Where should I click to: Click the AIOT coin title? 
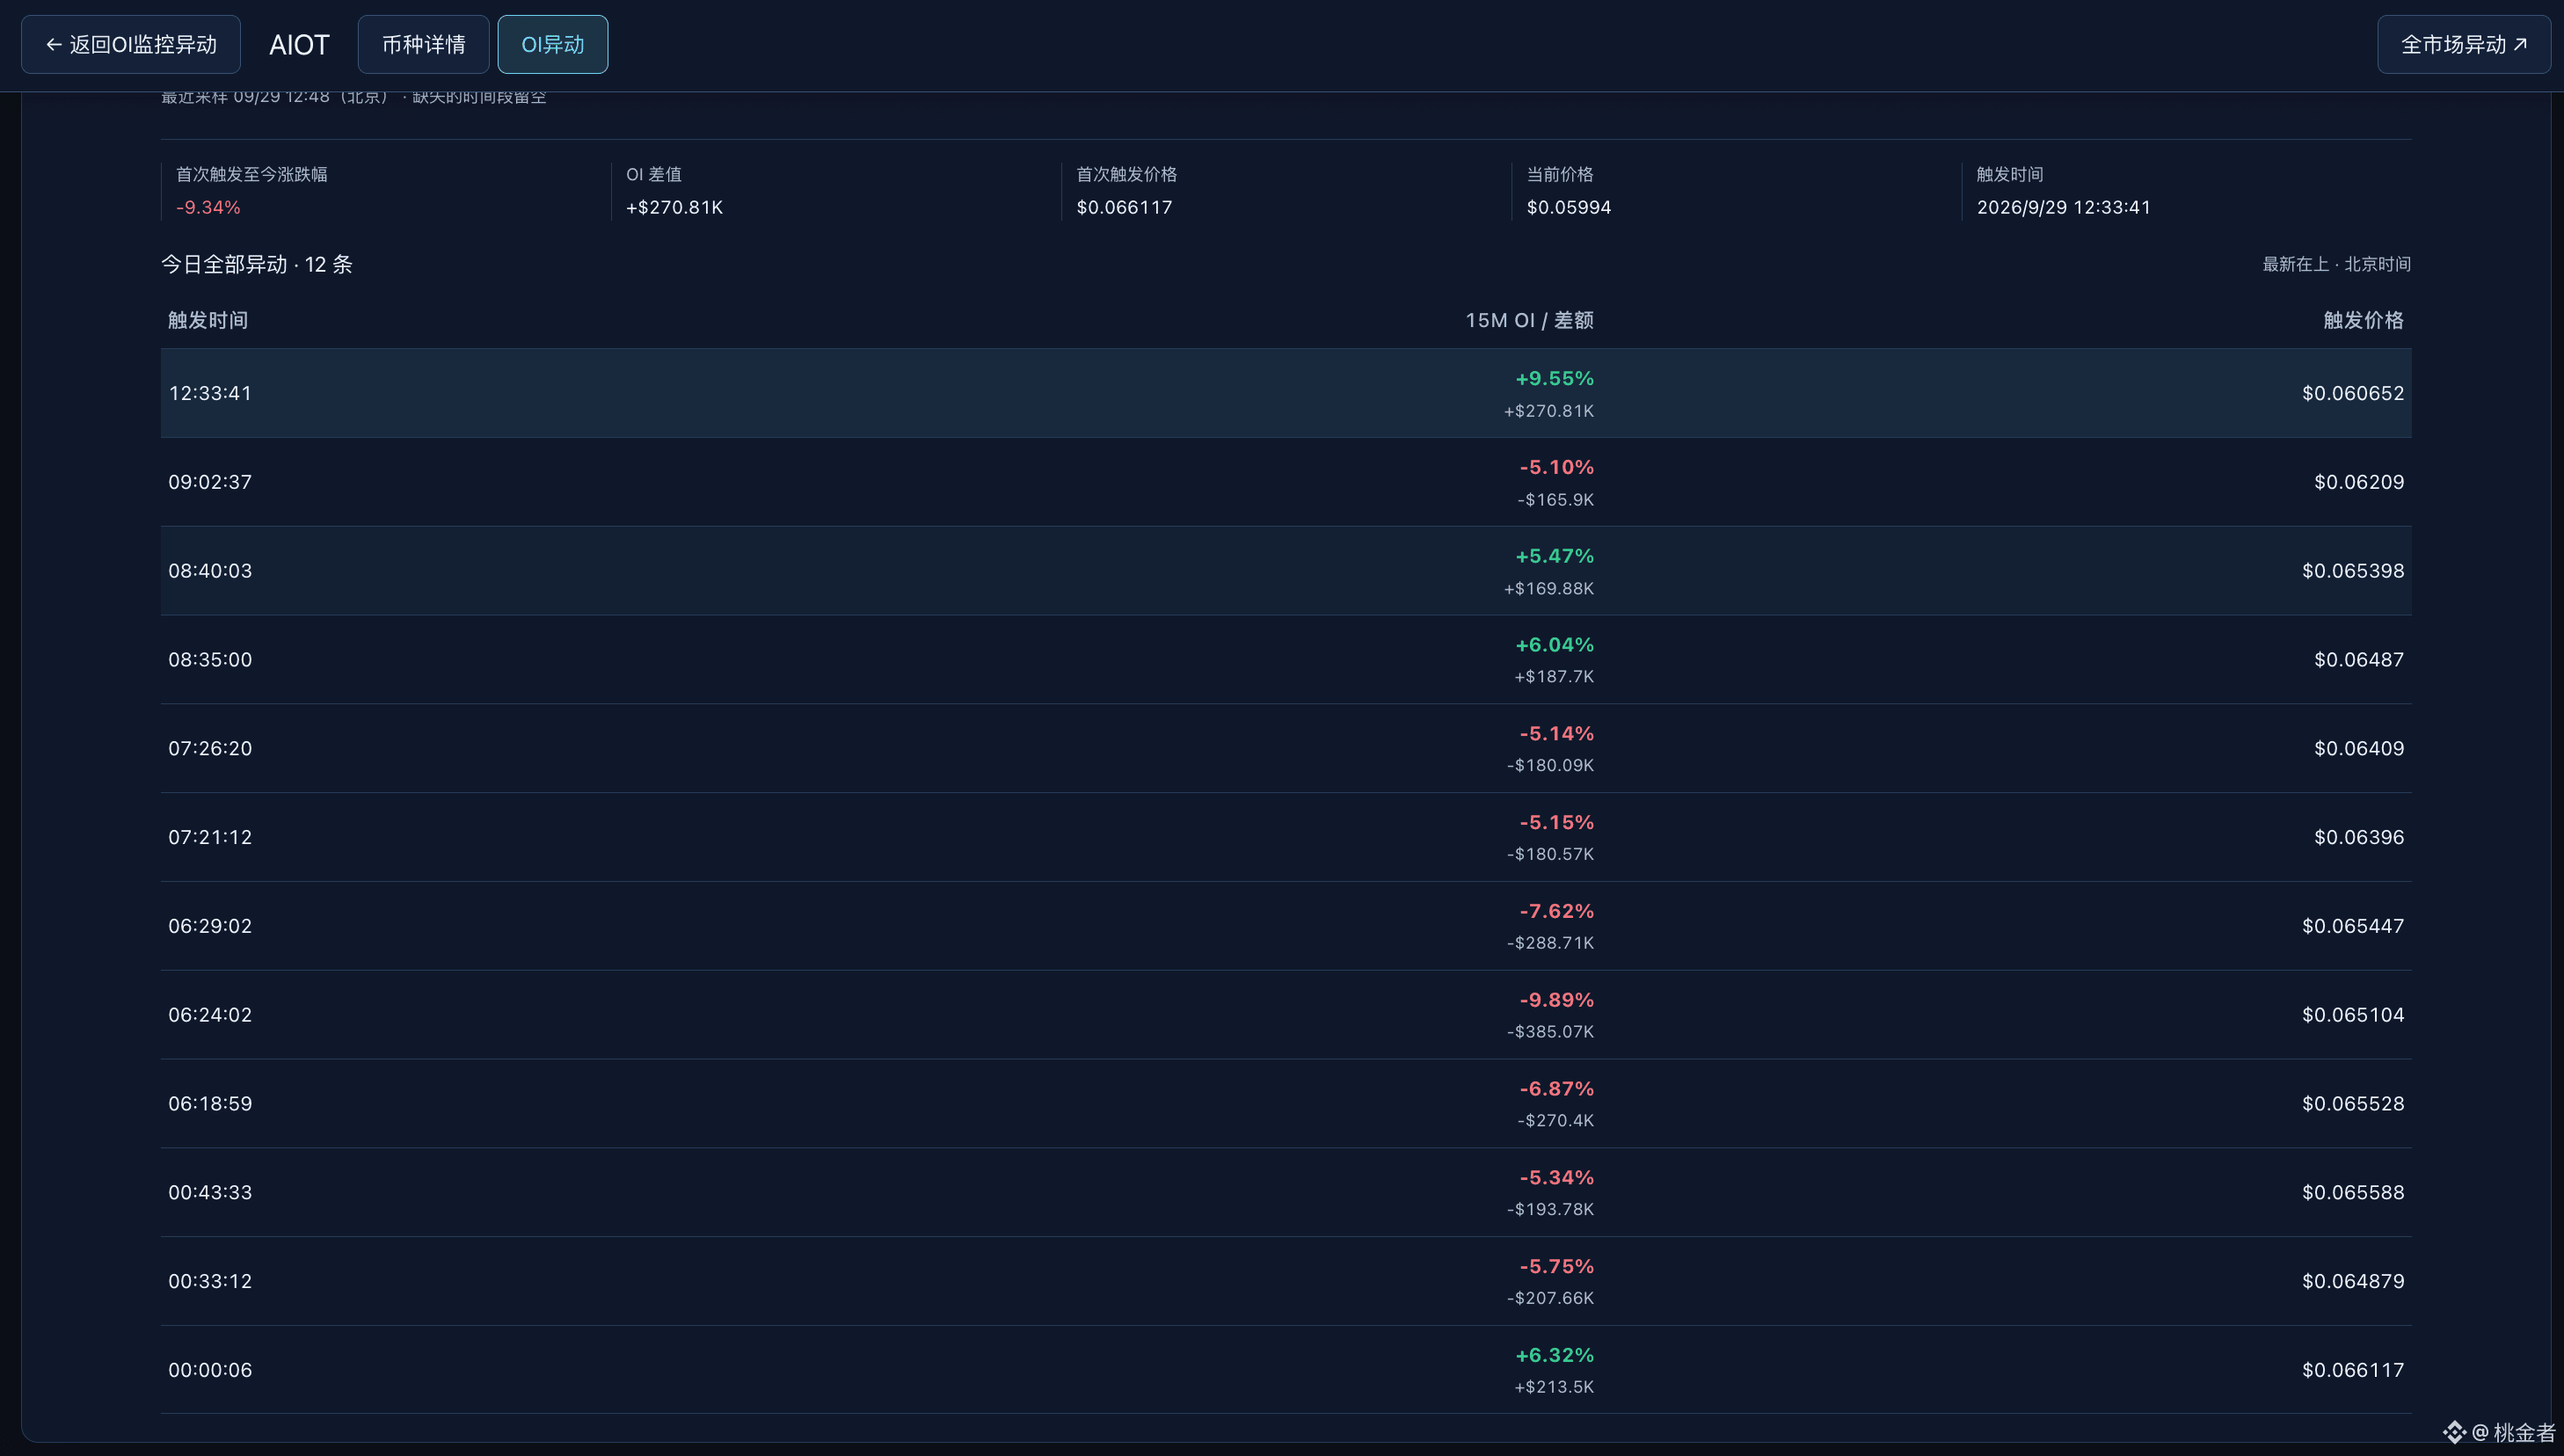coord(299,44)
